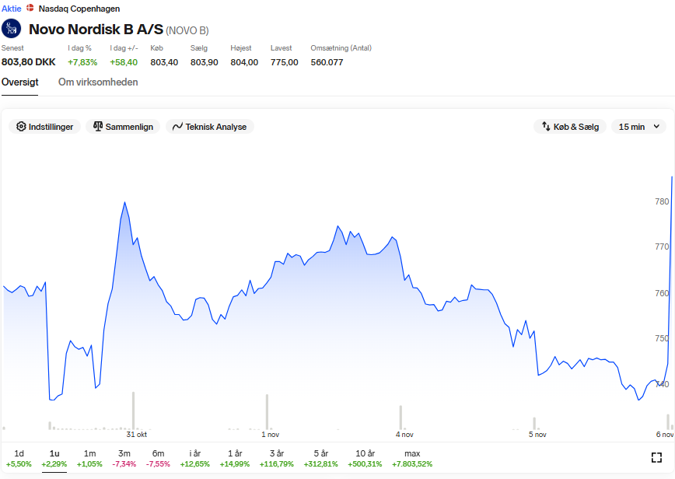Click the latest price 803,80 DKK
This screenshot has width=675, height=479.
(x=29, y=62)
